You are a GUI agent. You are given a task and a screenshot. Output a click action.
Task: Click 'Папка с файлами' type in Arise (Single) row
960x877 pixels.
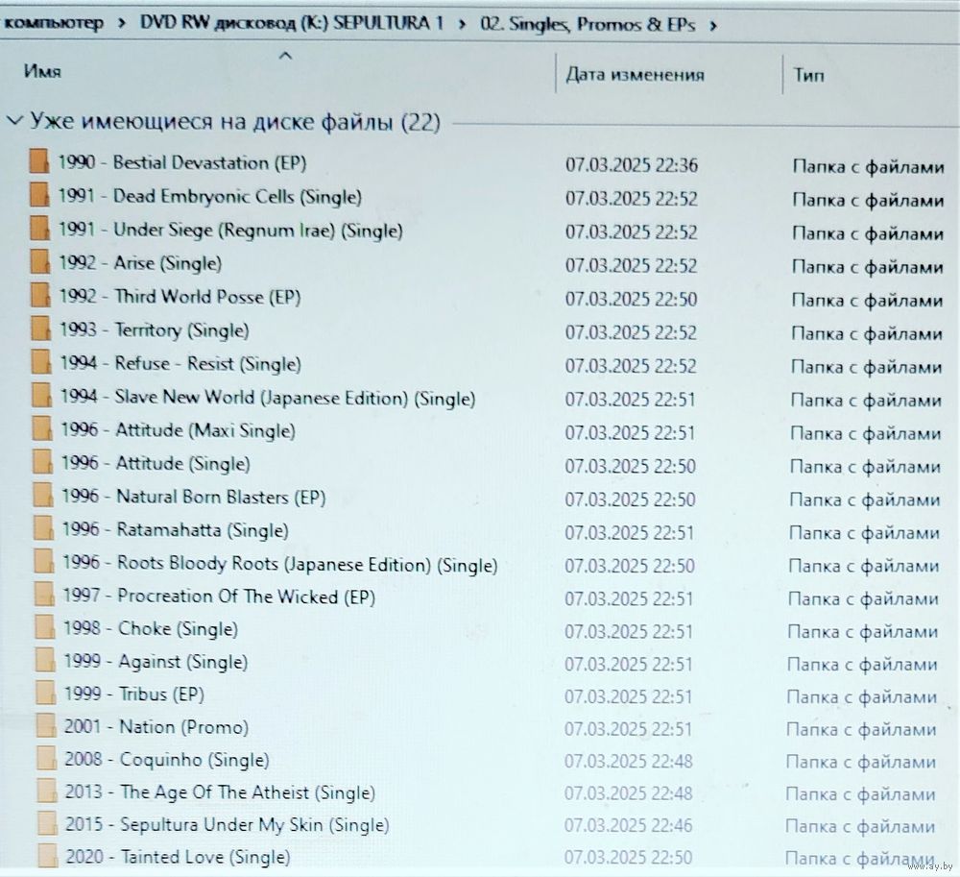(867, 267)
